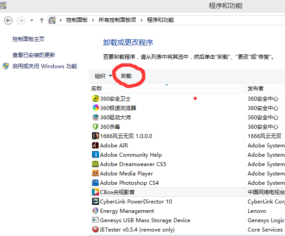
Task: Select the Adobe Community Help name
Action: [x=131, y=155]
